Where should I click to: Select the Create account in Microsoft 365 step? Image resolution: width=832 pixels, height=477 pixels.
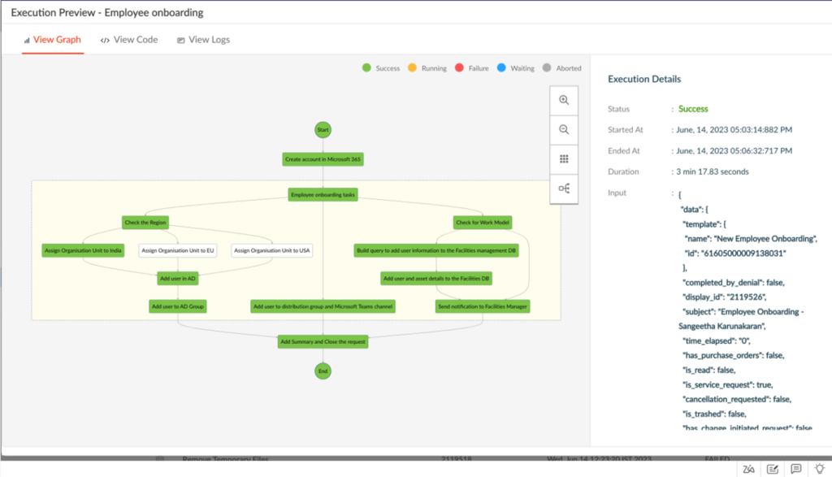[x=323, y=158]
